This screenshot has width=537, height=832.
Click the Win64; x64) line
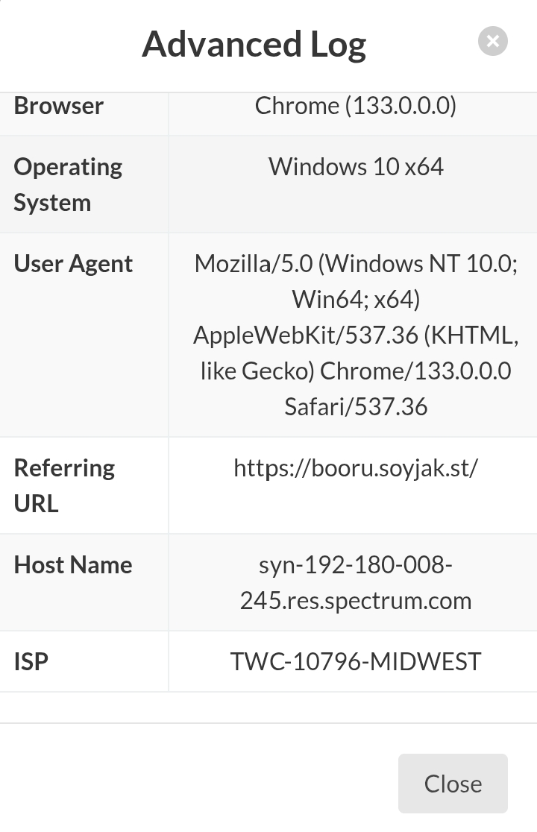(356, 300)
